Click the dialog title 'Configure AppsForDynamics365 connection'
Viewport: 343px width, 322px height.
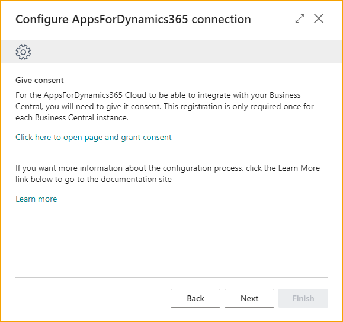(133, 19)
